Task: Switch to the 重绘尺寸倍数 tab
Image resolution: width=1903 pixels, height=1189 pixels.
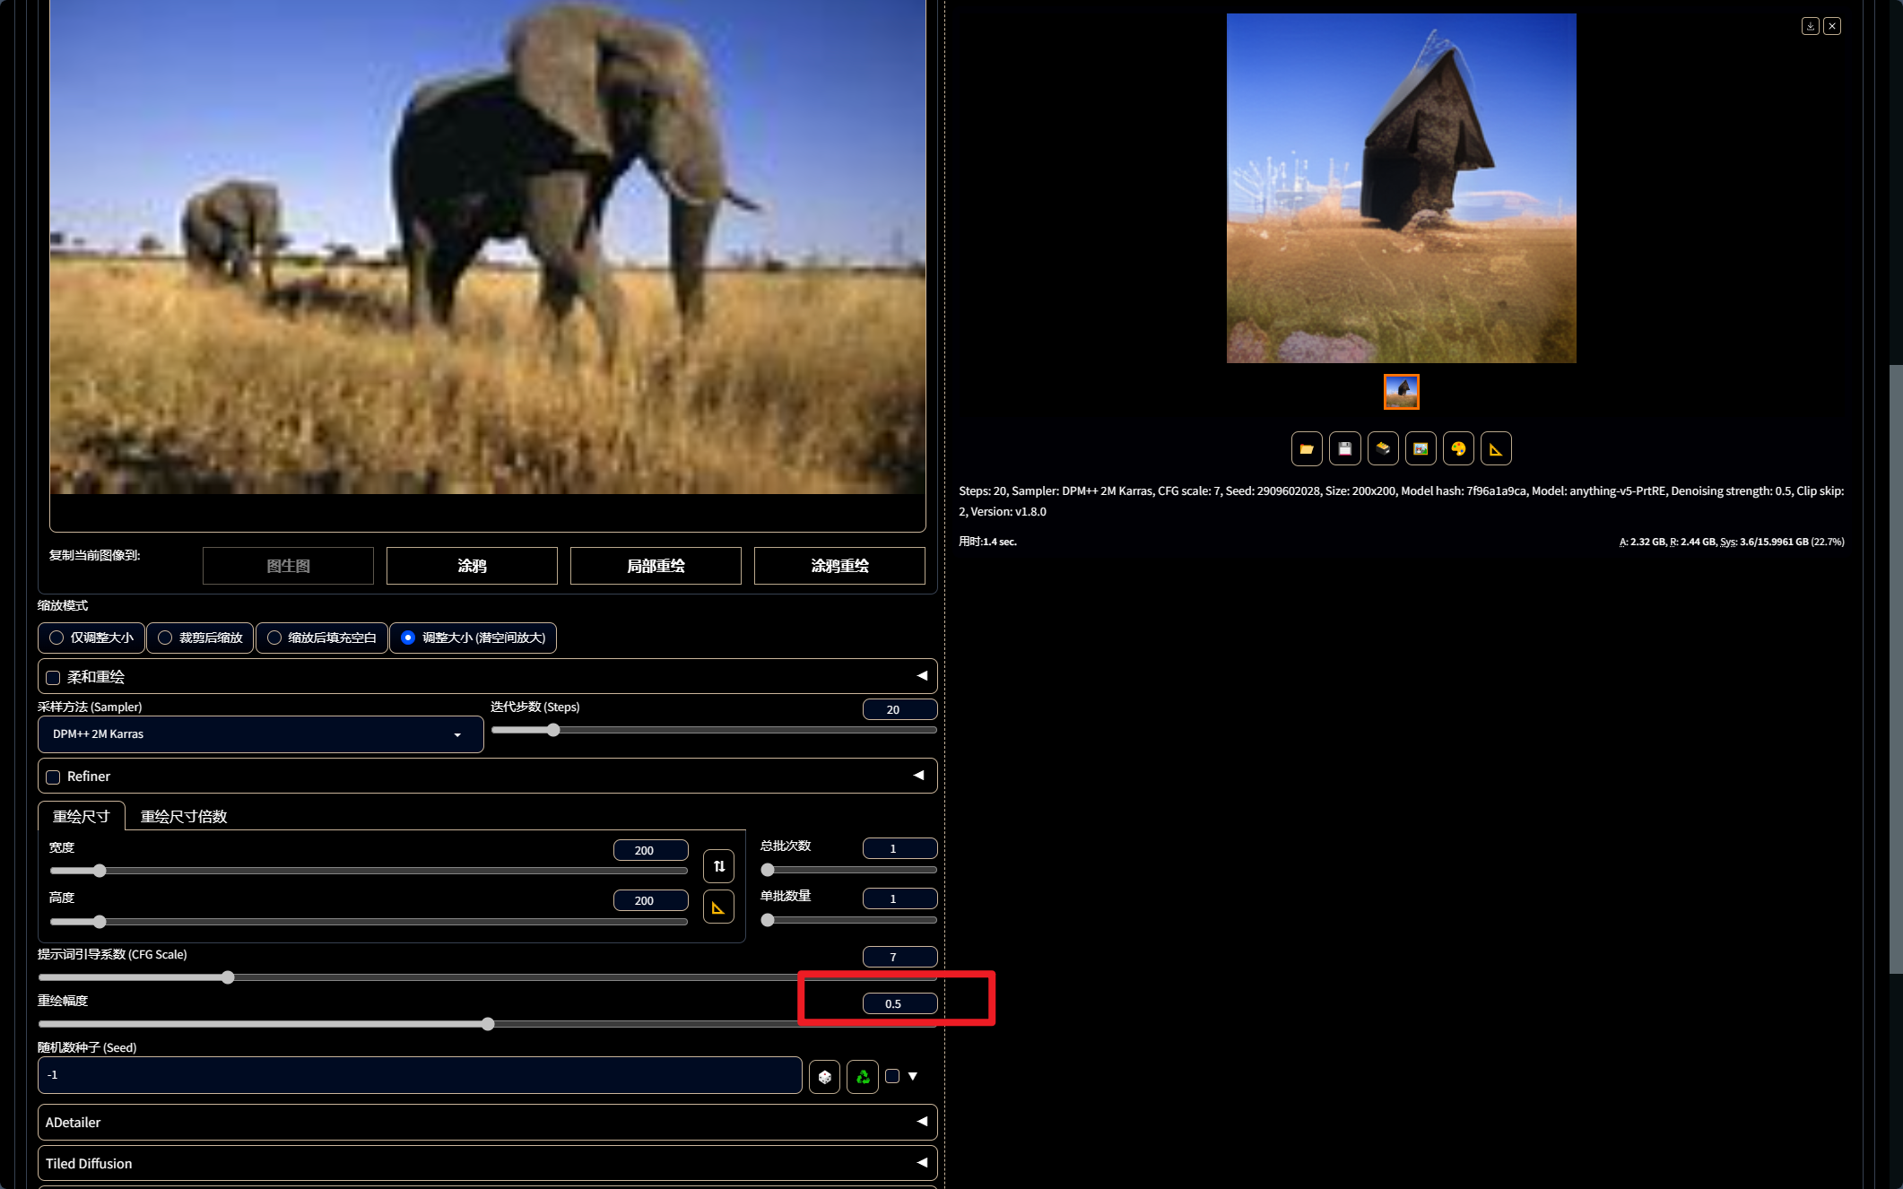Action: coord(184,817)
